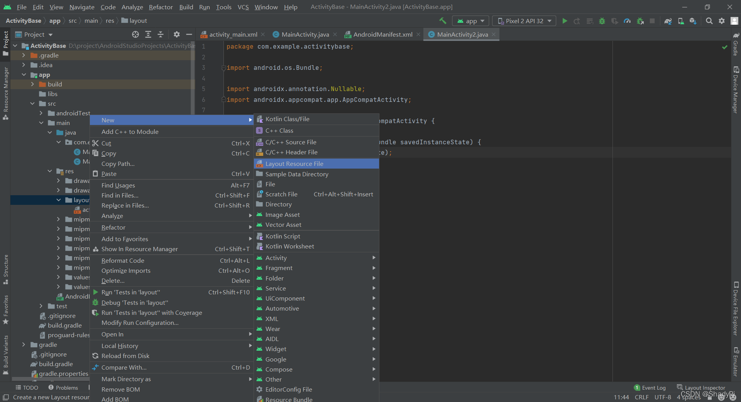Click Collapse All icon in Project panel

tap(161, 34)
